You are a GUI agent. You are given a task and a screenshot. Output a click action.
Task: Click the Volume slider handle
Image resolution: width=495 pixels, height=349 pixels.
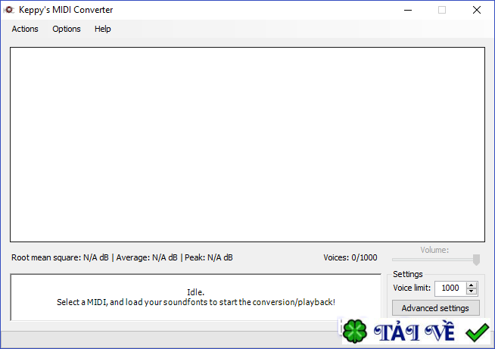pos(476,260)
